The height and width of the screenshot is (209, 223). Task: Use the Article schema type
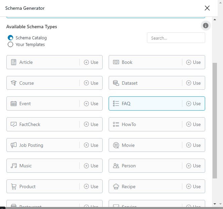click(x=91, y=62)
